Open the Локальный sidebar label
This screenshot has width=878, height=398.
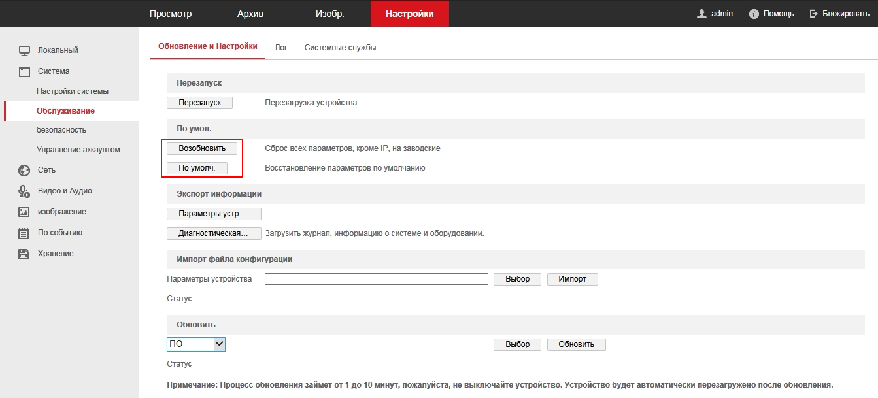(58, 50)
